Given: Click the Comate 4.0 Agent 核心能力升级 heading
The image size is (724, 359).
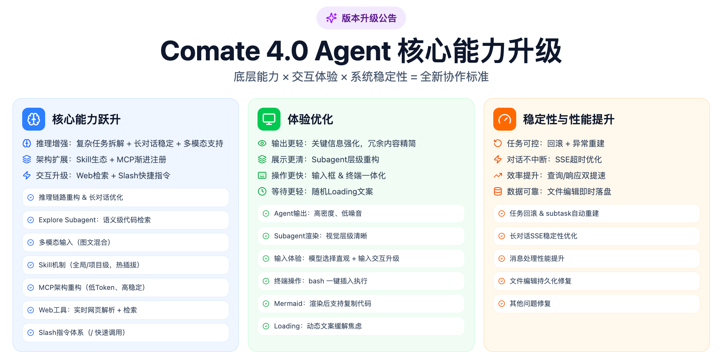Looking at the screenshot, I should (361, 51).
